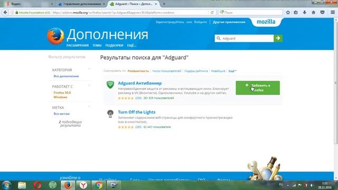Viewport: 338px width, 190px height.
Task: Open Adguard reviews count (250)
Action: 138,98
